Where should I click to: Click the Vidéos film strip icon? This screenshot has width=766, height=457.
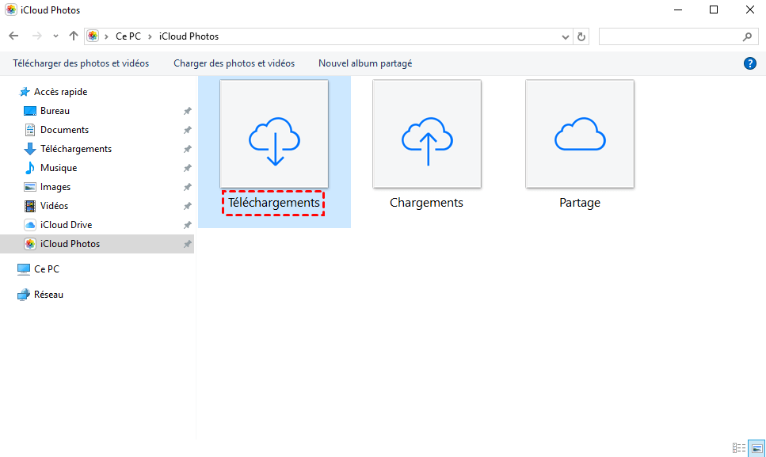pyautogui.click(x=30, y=206)
